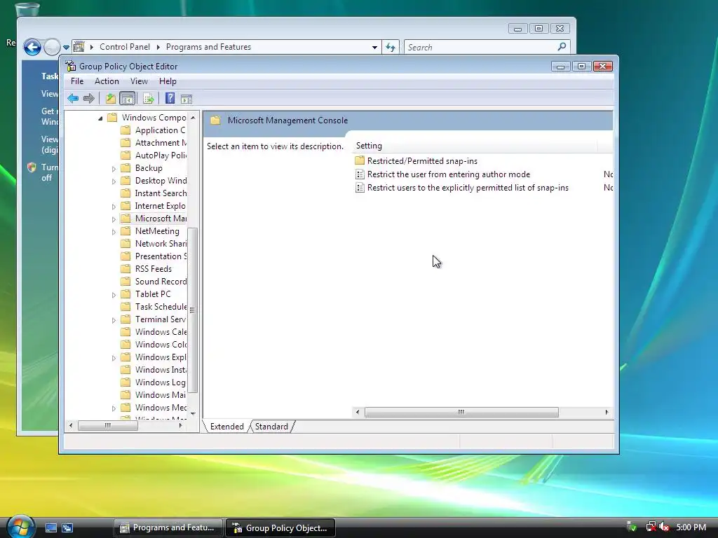
Task: Open the recent pages dropdown near Back button
Action: click(67, 47)
